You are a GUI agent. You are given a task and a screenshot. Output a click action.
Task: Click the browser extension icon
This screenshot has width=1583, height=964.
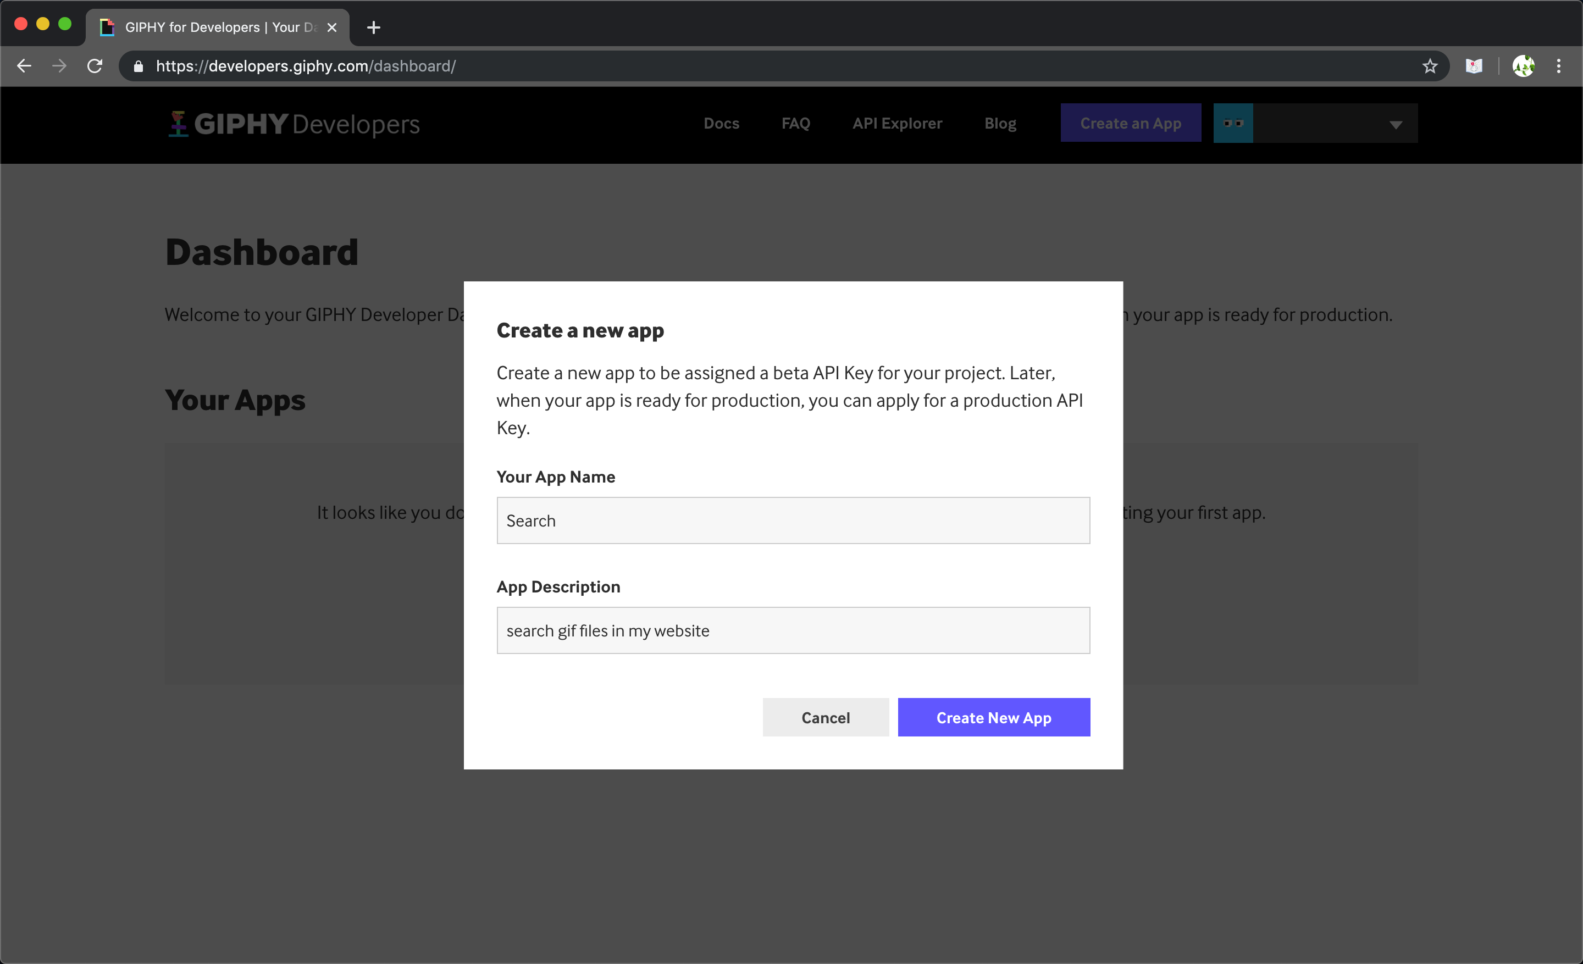1474,66
